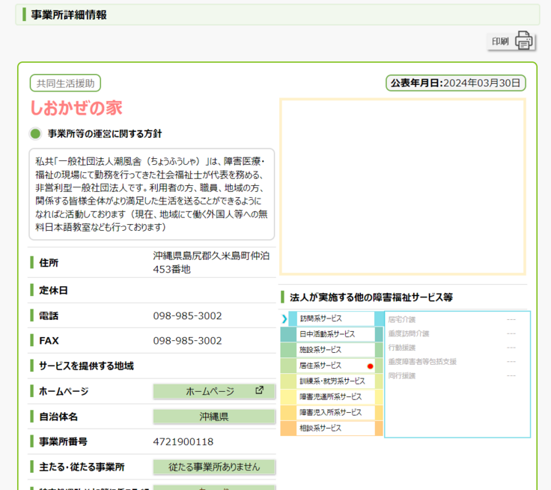Click the external link icon on ホームページ button
Screen dimensions: 551x490
pyautogui.click(x=259, y=390)
